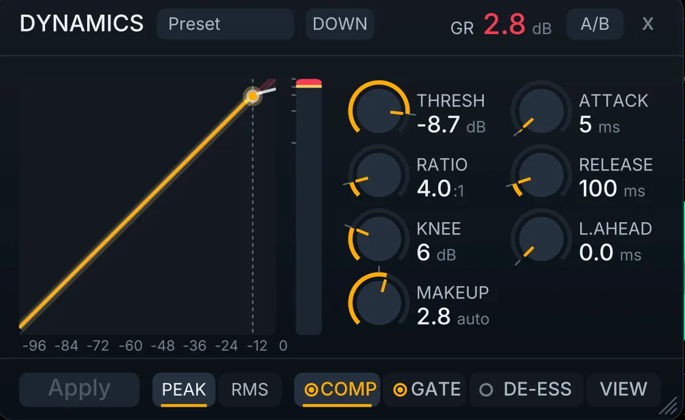The image size is (685, 420).
Task: Switch detection to RMS tab
Action: point(250,390)
